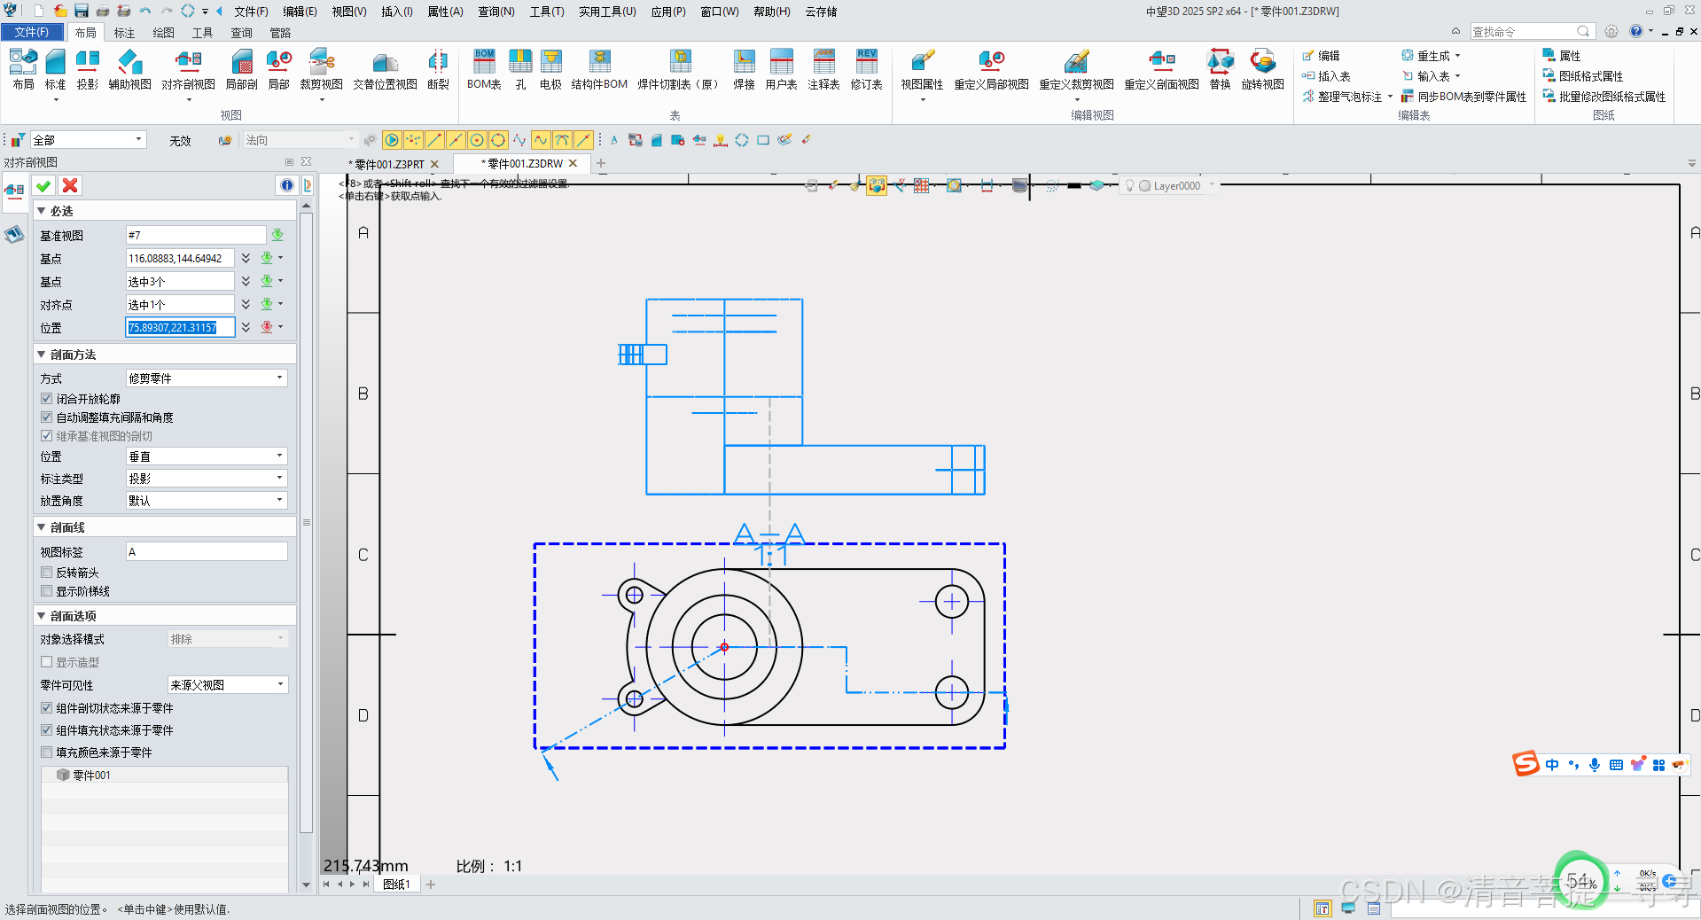Select the 对齐剖视图 aligned section tool
1701x920 pixels.
(188, 69)
